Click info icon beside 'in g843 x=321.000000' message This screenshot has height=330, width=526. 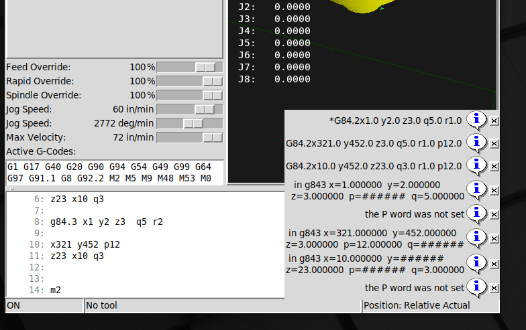[x=476, y=238]
